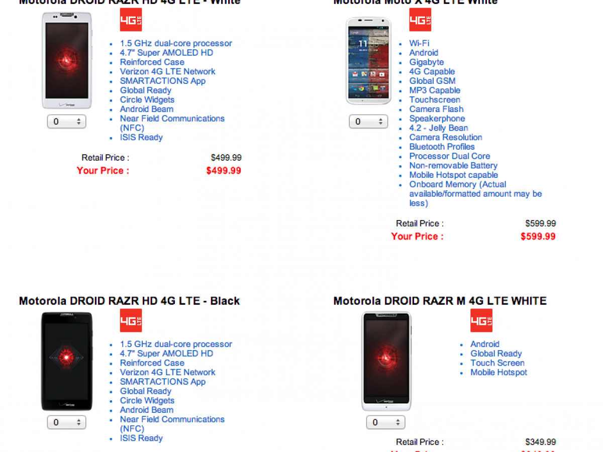Click Motorola DROID RAZR M 4G LTE WHITE title
603x452 pixels.
click(440, 301)
